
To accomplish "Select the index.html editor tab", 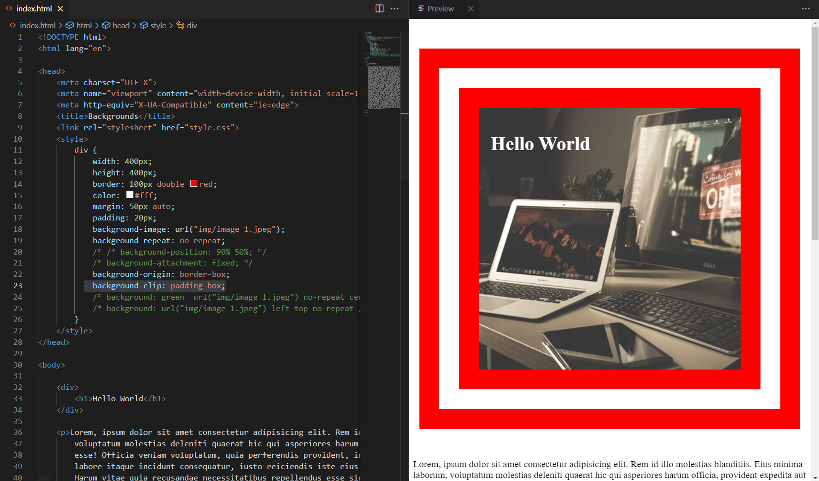I will point(34,8).
